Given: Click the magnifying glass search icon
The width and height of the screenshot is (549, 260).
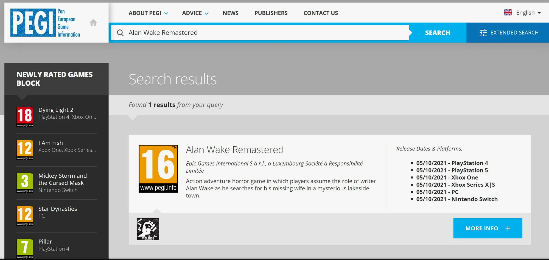Looking at the screenshot, I should coord(120,33).
